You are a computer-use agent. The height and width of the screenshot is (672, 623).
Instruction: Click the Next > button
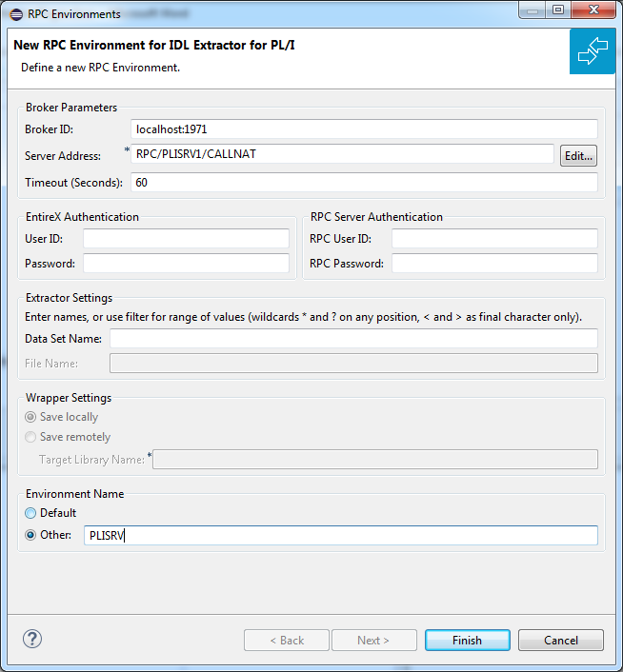tap(373, 641)
